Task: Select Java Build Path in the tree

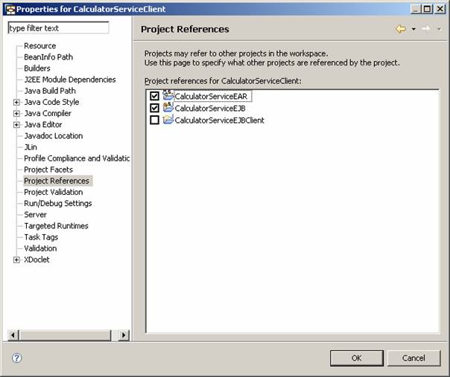Action: [x=49, y=91]
